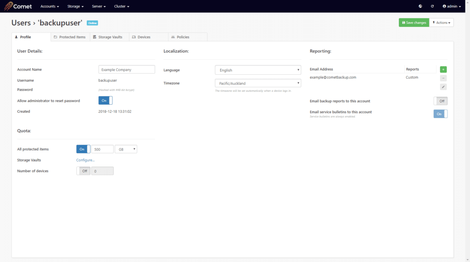Open the Accounts menu
Viewport: 470px width, 262px height.
click(x=50, y=6)
